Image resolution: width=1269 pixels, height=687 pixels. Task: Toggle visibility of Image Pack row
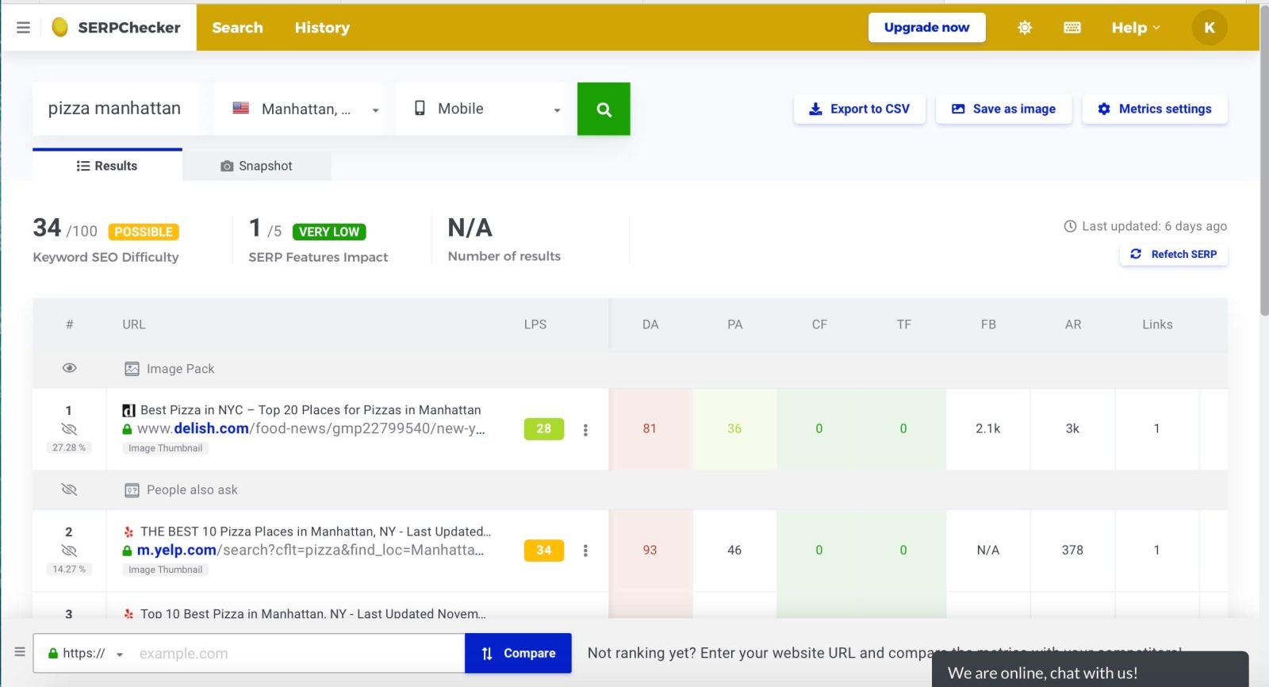pyautogui.click(x=69, y=368)
